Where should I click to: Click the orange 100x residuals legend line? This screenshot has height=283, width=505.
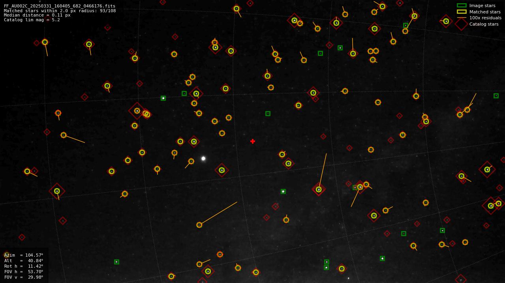tap(462, 18)
